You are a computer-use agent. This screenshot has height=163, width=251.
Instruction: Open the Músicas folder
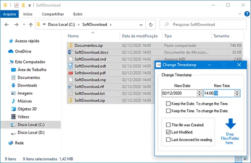pyautogui.click(x=25, y=101)
